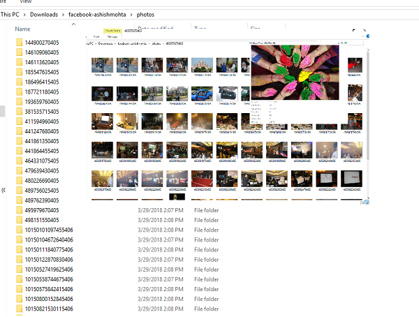419x317 pixels.
Task: Select the red car photo thumbnail
Action: click(355, 65)
